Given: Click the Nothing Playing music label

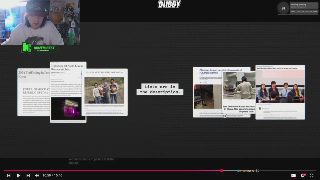Looking at the screenshot, I should (298, 4).
